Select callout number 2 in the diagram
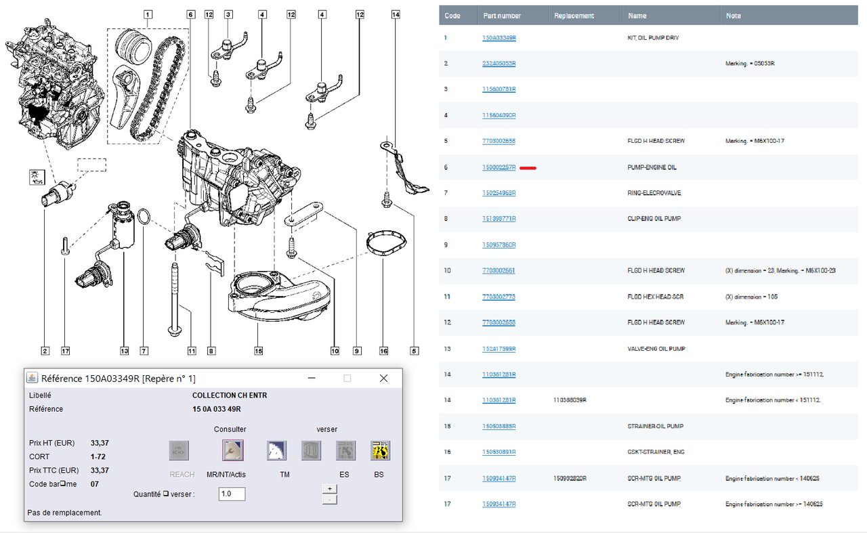867x533 pixels. point(45,351)
